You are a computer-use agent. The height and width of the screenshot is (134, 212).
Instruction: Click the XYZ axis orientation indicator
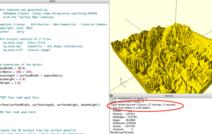click(x=123, y=83)
